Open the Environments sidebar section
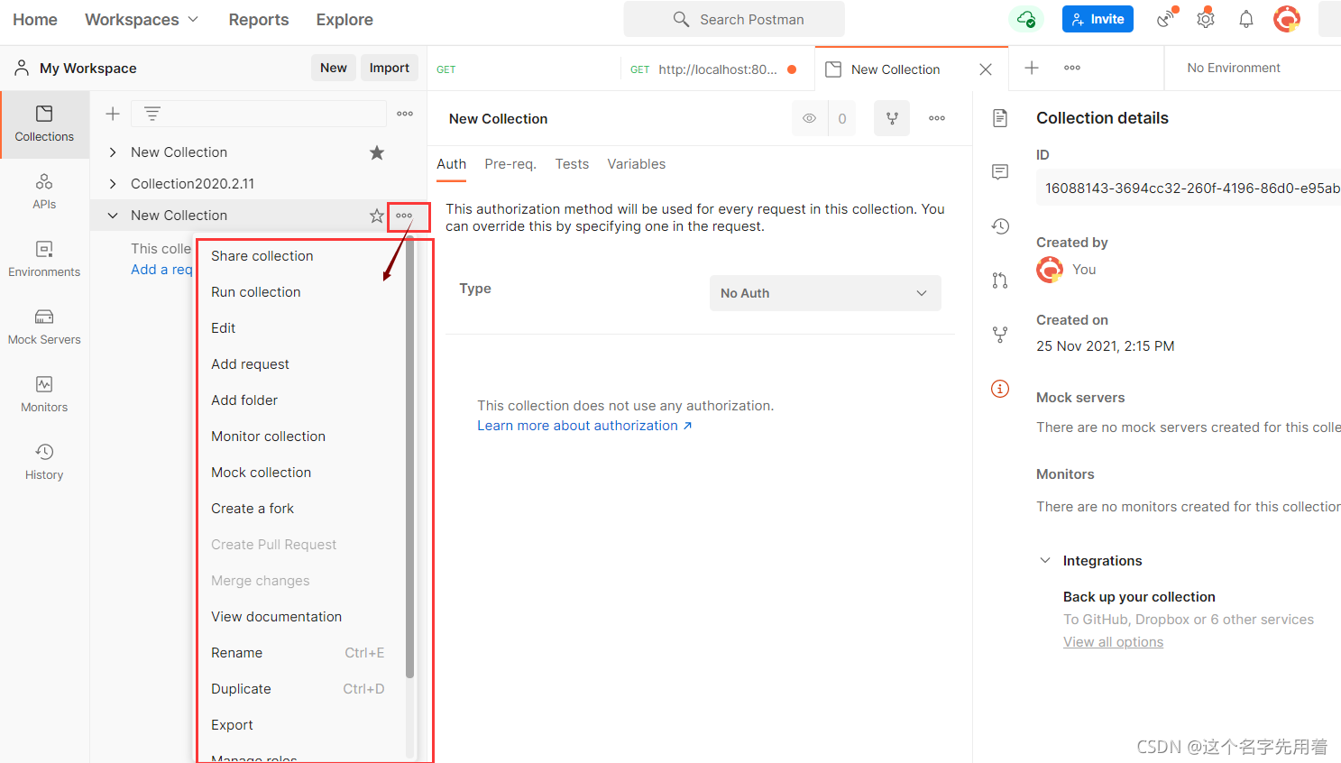This screenshot has height=763, width=1341. click(44, 259)
